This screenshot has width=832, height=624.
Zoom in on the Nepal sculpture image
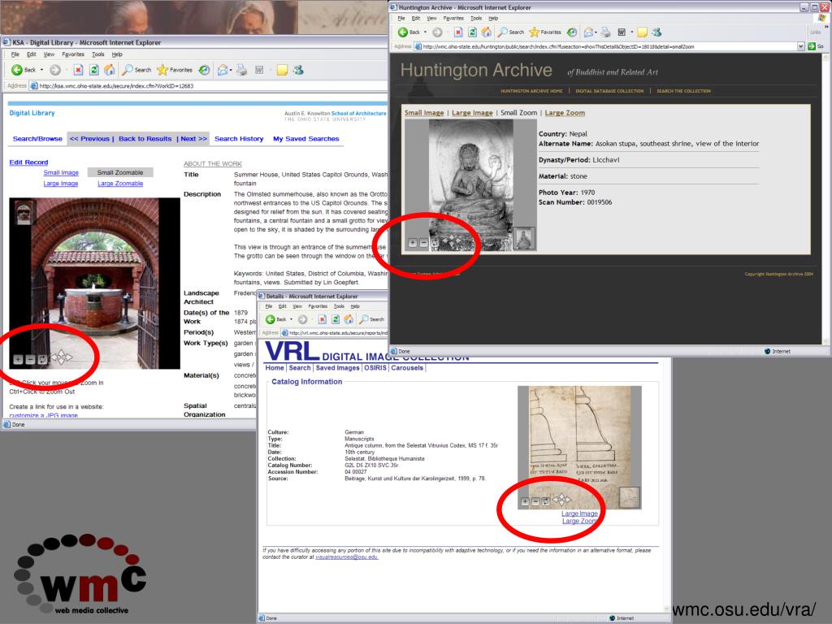pos(412,243)
